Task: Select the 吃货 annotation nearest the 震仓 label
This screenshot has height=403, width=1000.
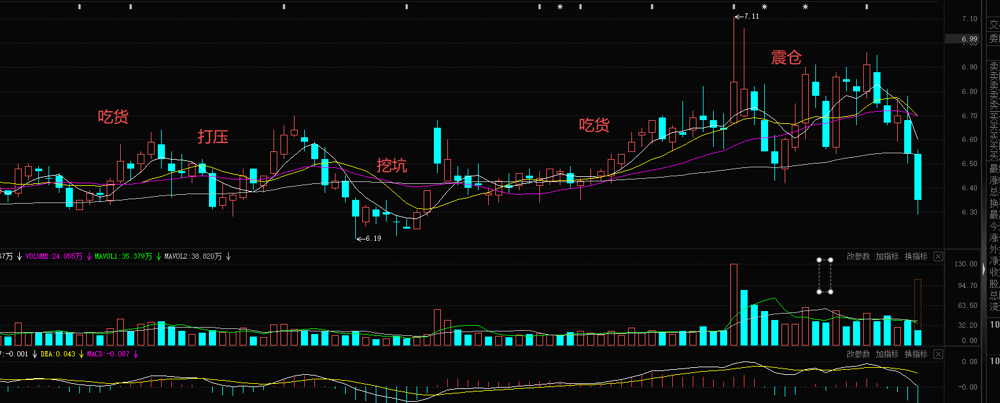Action: click(x=594, y=125)
